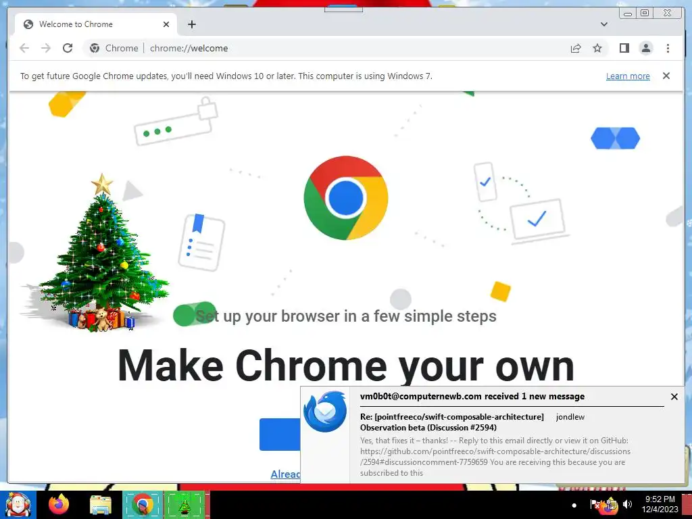Open Chrome's three-dot menu
692x519 pixels.
point(668,48)
